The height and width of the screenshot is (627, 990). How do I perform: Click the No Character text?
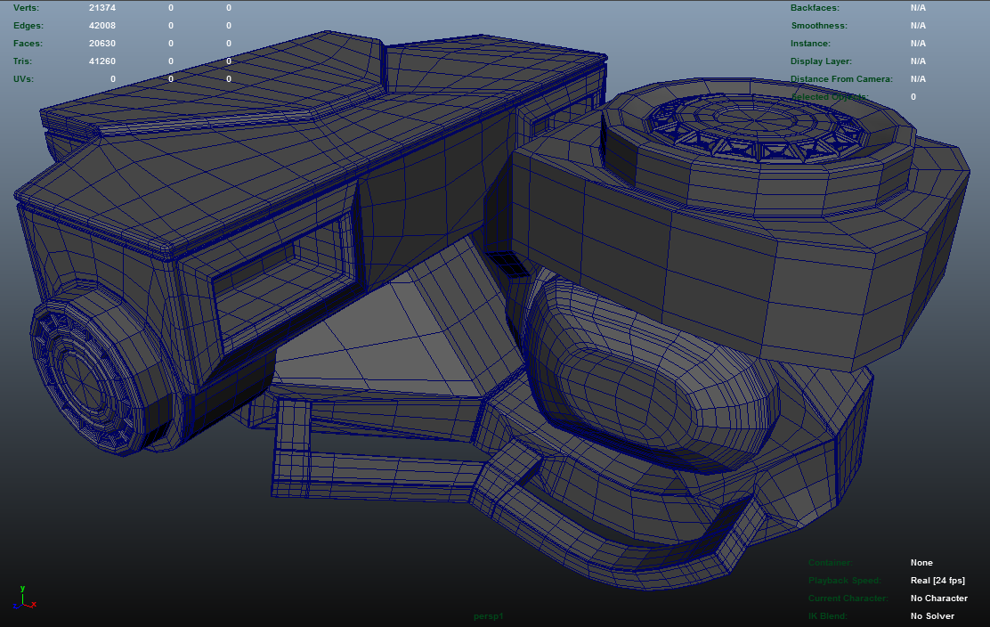point(938,598)
